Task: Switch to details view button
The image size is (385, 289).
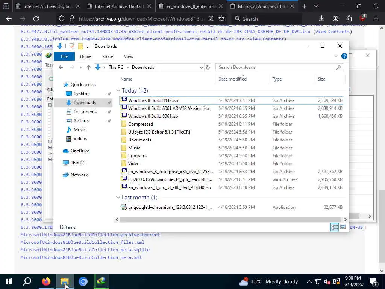Action: click(x=334, y=227)
